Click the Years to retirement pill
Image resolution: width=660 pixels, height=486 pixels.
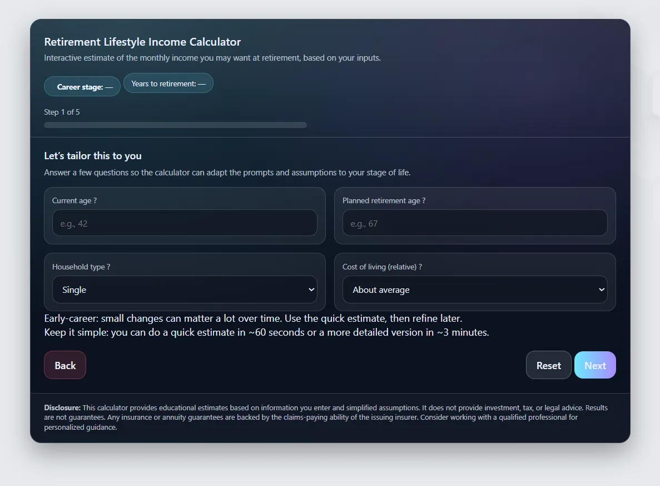pyautogui.click(x=168, y=83)
